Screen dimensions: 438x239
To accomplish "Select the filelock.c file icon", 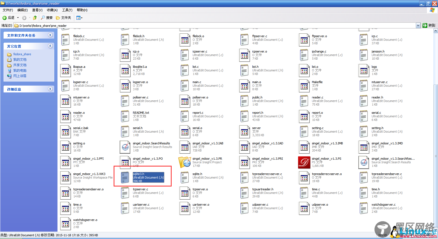I will (65, 40).
